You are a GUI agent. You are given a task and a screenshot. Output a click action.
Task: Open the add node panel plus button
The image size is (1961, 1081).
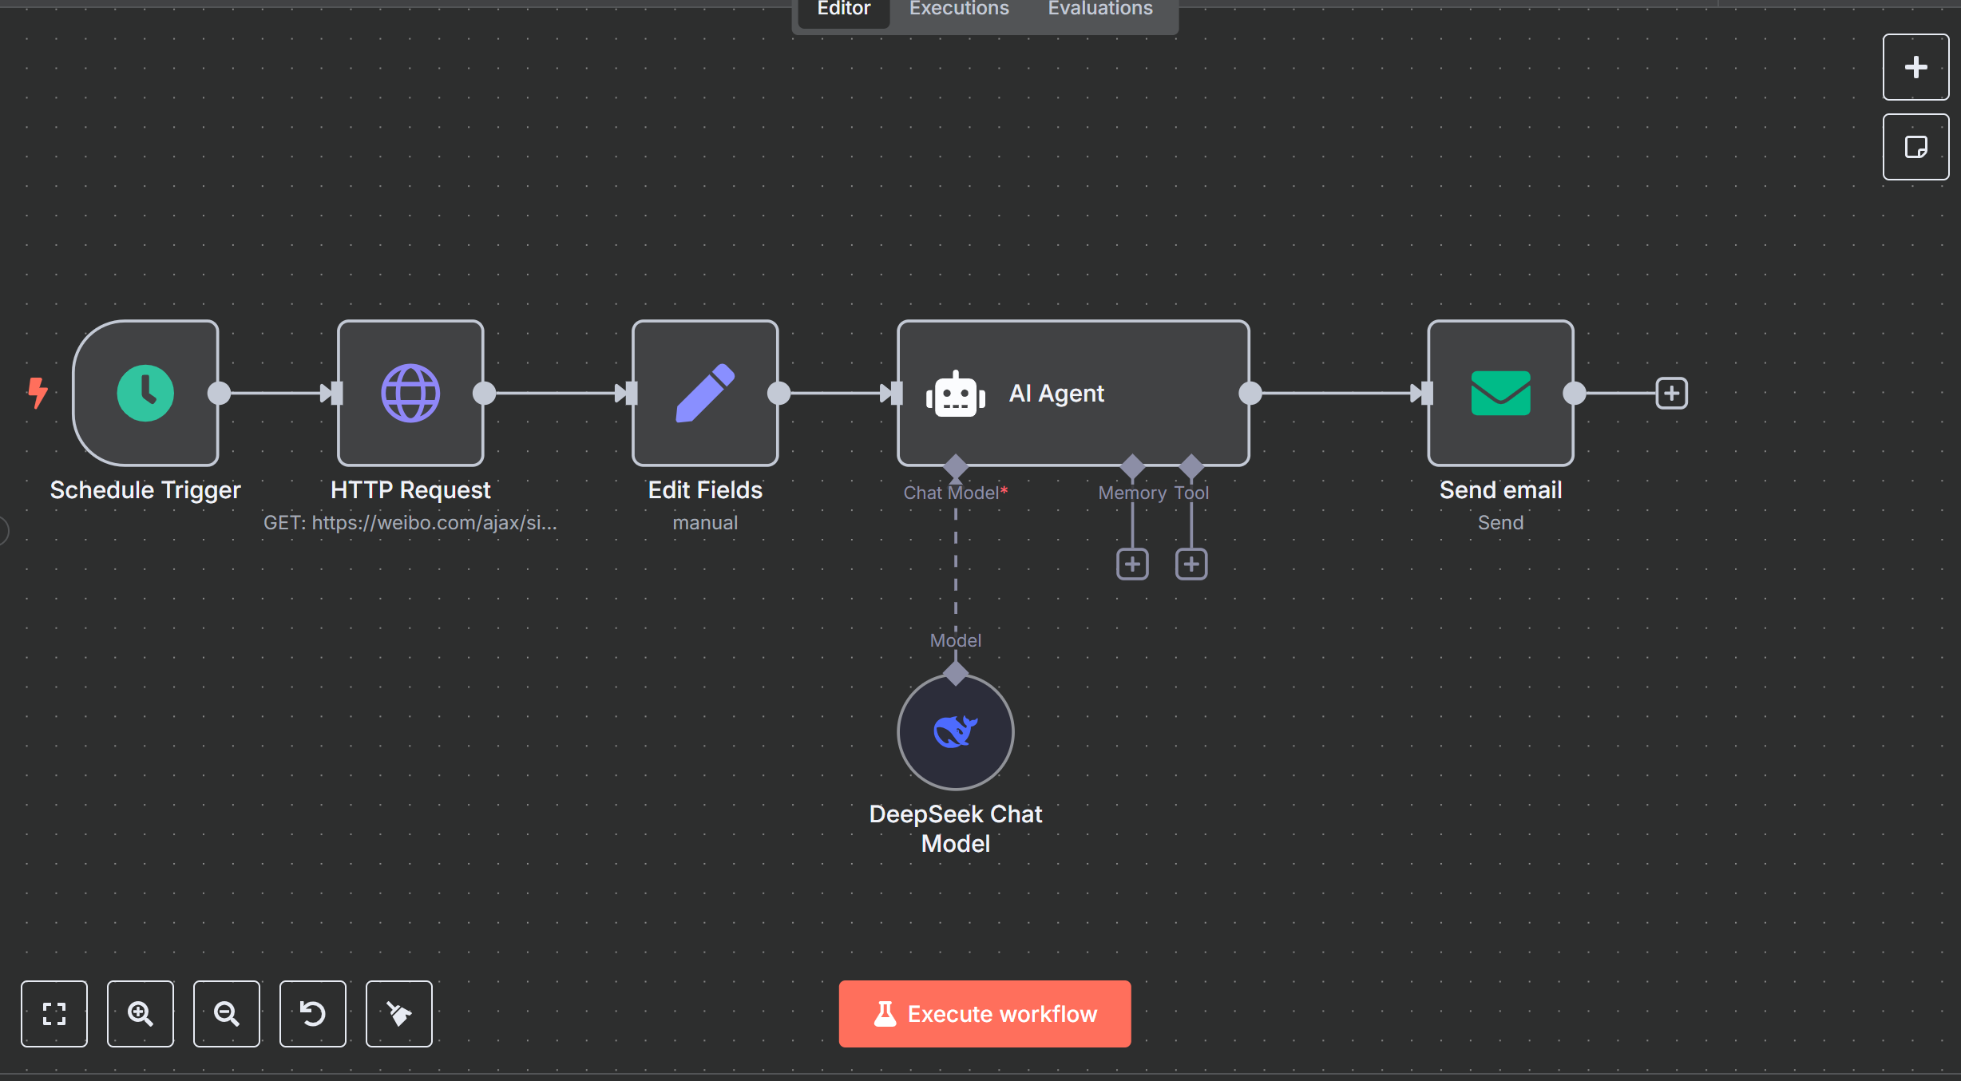[1915, 67]
